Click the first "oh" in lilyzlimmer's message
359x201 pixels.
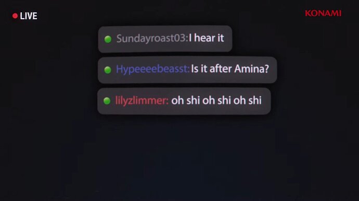177,101
